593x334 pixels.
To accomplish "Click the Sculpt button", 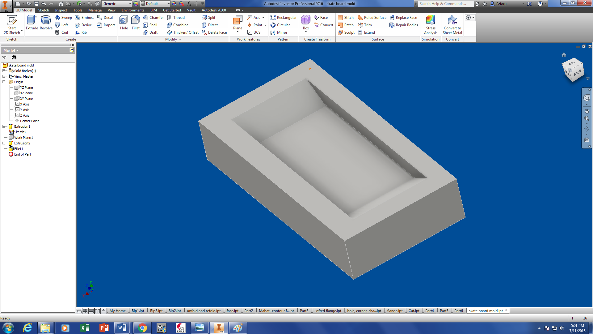I will 346,32.
